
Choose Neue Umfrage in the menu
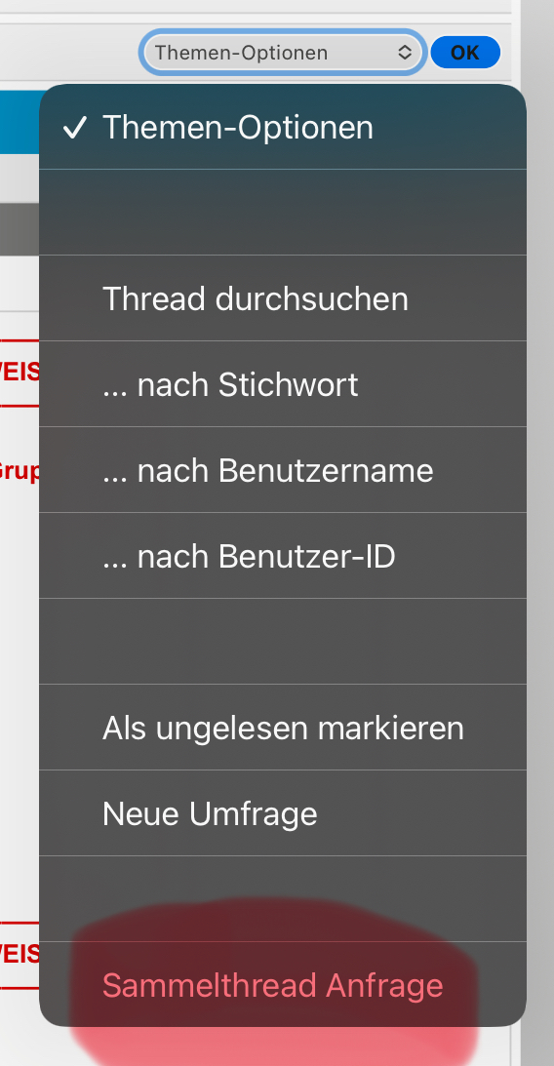pos(283,813)
